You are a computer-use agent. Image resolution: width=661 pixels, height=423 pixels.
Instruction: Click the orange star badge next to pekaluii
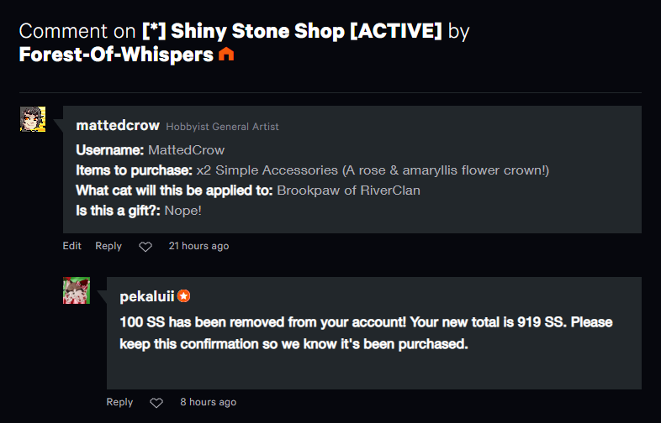(x=183, y=296)
